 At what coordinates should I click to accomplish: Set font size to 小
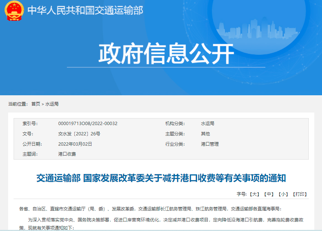(283, 194)
